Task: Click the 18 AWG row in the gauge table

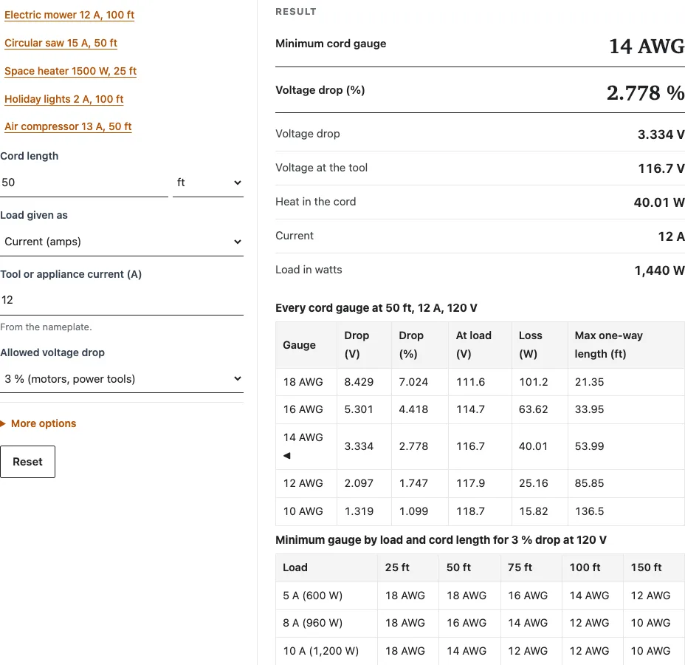Action: 480,382
